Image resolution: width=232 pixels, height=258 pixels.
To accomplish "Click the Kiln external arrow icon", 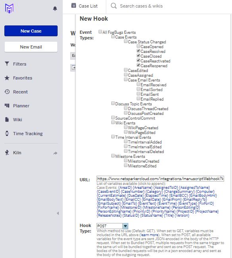I will (55, 153).
